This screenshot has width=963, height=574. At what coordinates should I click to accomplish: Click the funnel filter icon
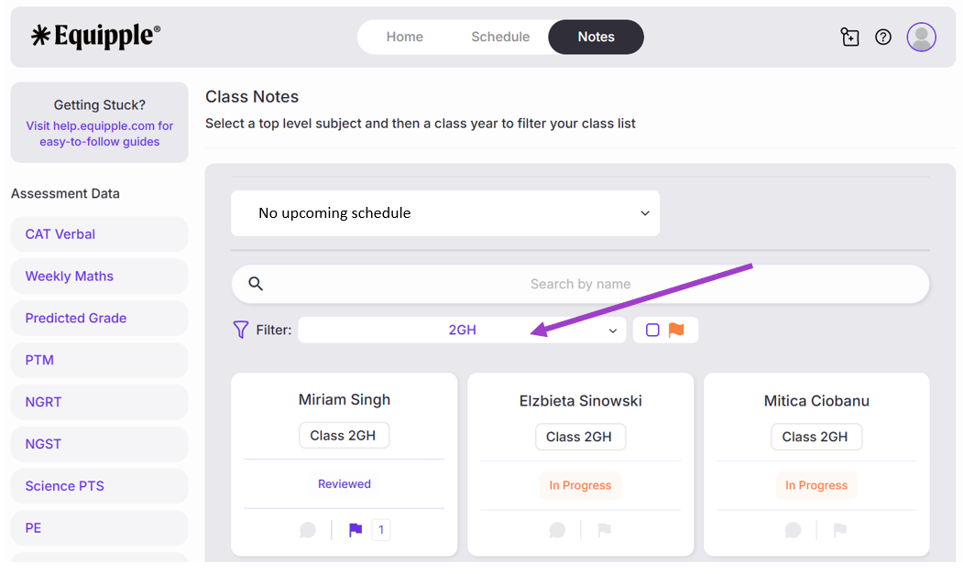241,330
